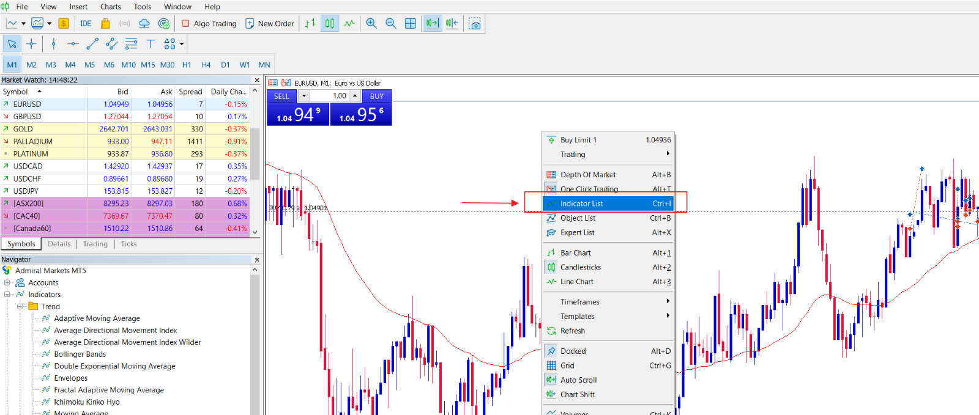979x415 pixels.
Task: Click the SELL button on chart
Action: point(281,96)
